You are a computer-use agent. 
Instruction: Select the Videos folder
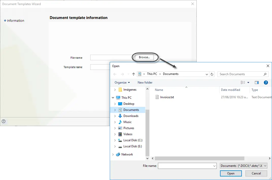pyautogui.click(x=128, y=134)
